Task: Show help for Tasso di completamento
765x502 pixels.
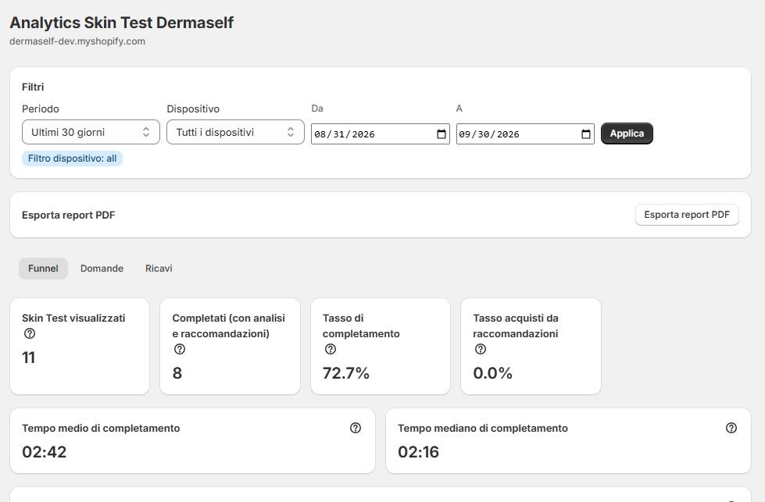Action: [x=331, y=349]
